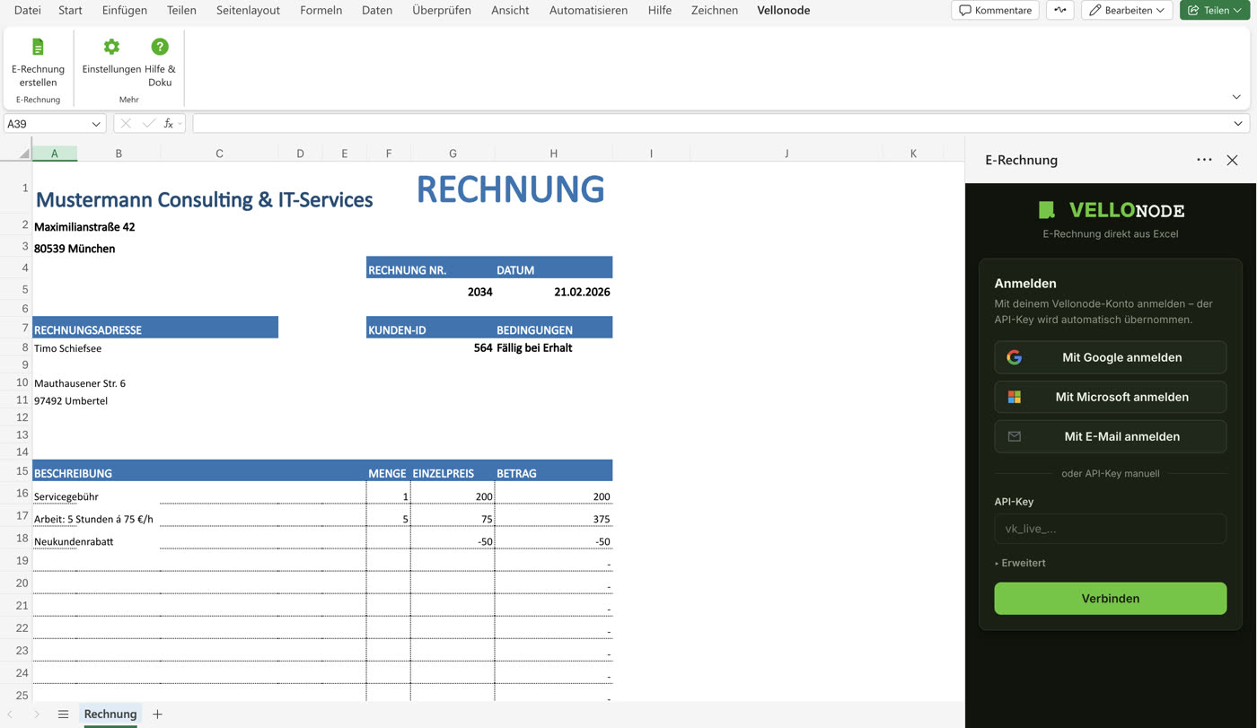Click the select-all corner triangle of grid

tap(23, 153)
